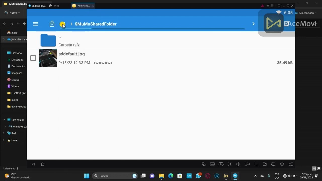
Task: Open the multi-window icon in MuMu toolbar
Action: pos(204,164)
